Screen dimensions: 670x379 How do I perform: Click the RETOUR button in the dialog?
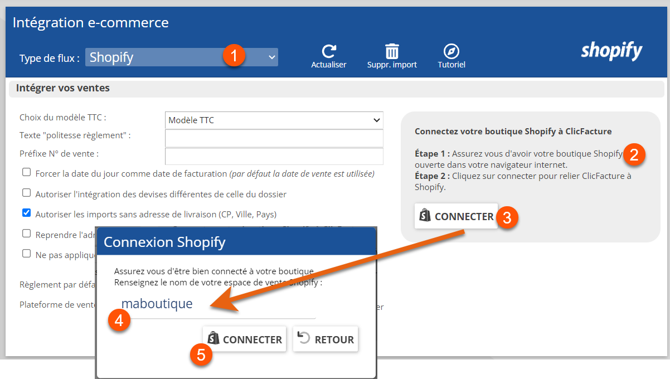(x=326, y=339)
